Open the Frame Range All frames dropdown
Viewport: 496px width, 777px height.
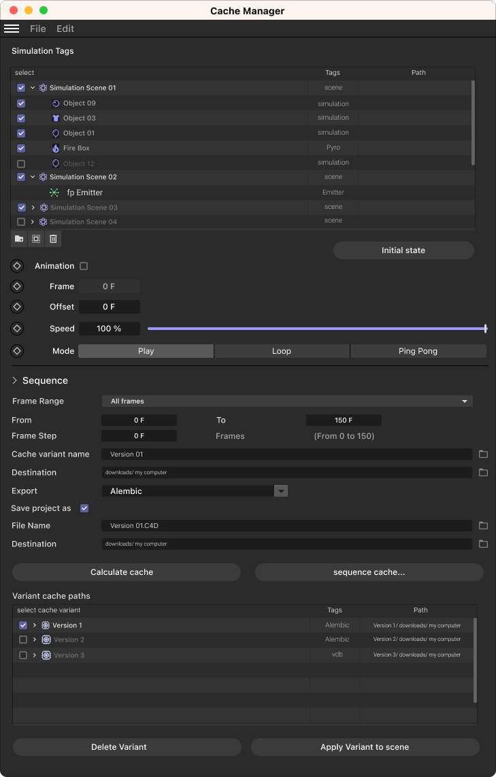(x=287, y=401)
